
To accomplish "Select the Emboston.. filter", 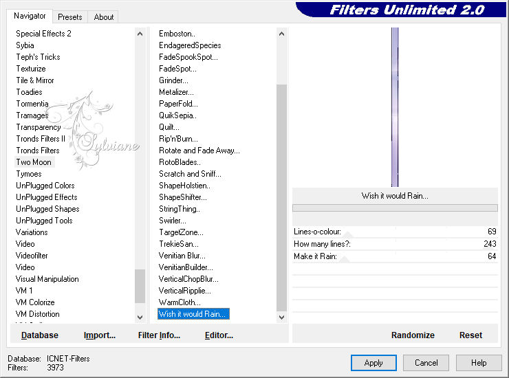I will [x=177, y=34].
